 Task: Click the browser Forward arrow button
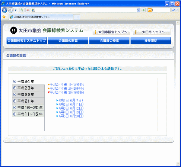click(x=11, y=10)
